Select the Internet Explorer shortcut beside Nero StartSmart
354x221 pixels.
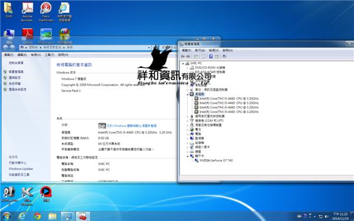click(x=64, y=12)
